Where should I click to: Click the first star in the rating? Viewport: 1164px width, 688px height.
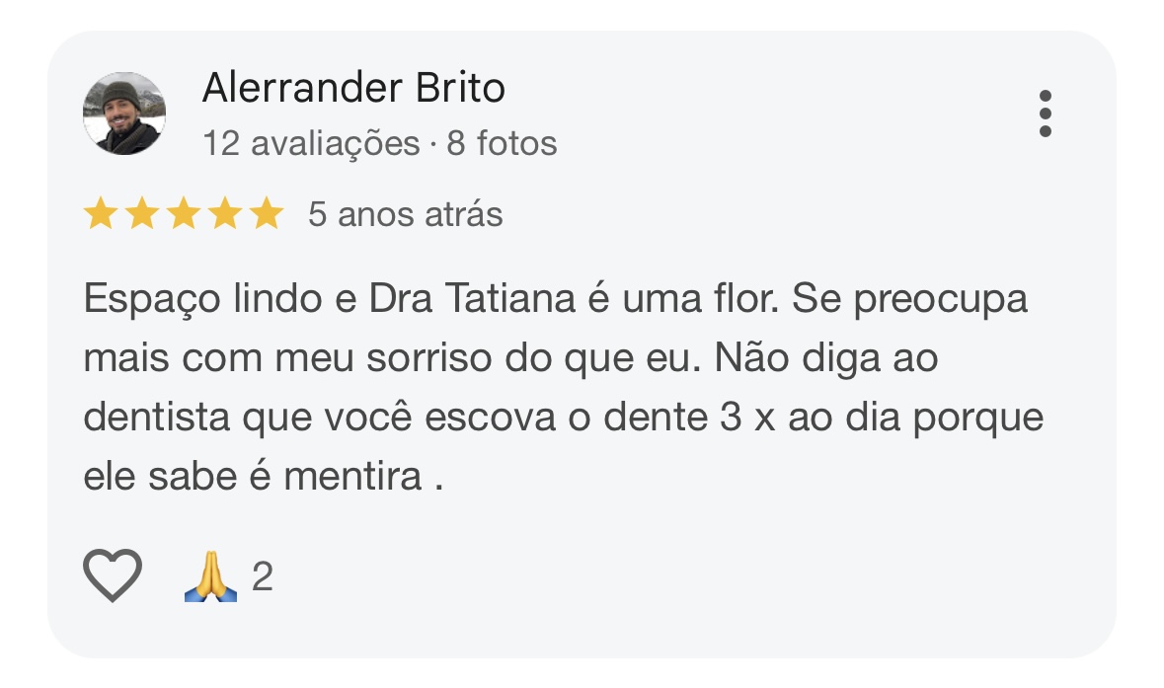click(100, 214)
